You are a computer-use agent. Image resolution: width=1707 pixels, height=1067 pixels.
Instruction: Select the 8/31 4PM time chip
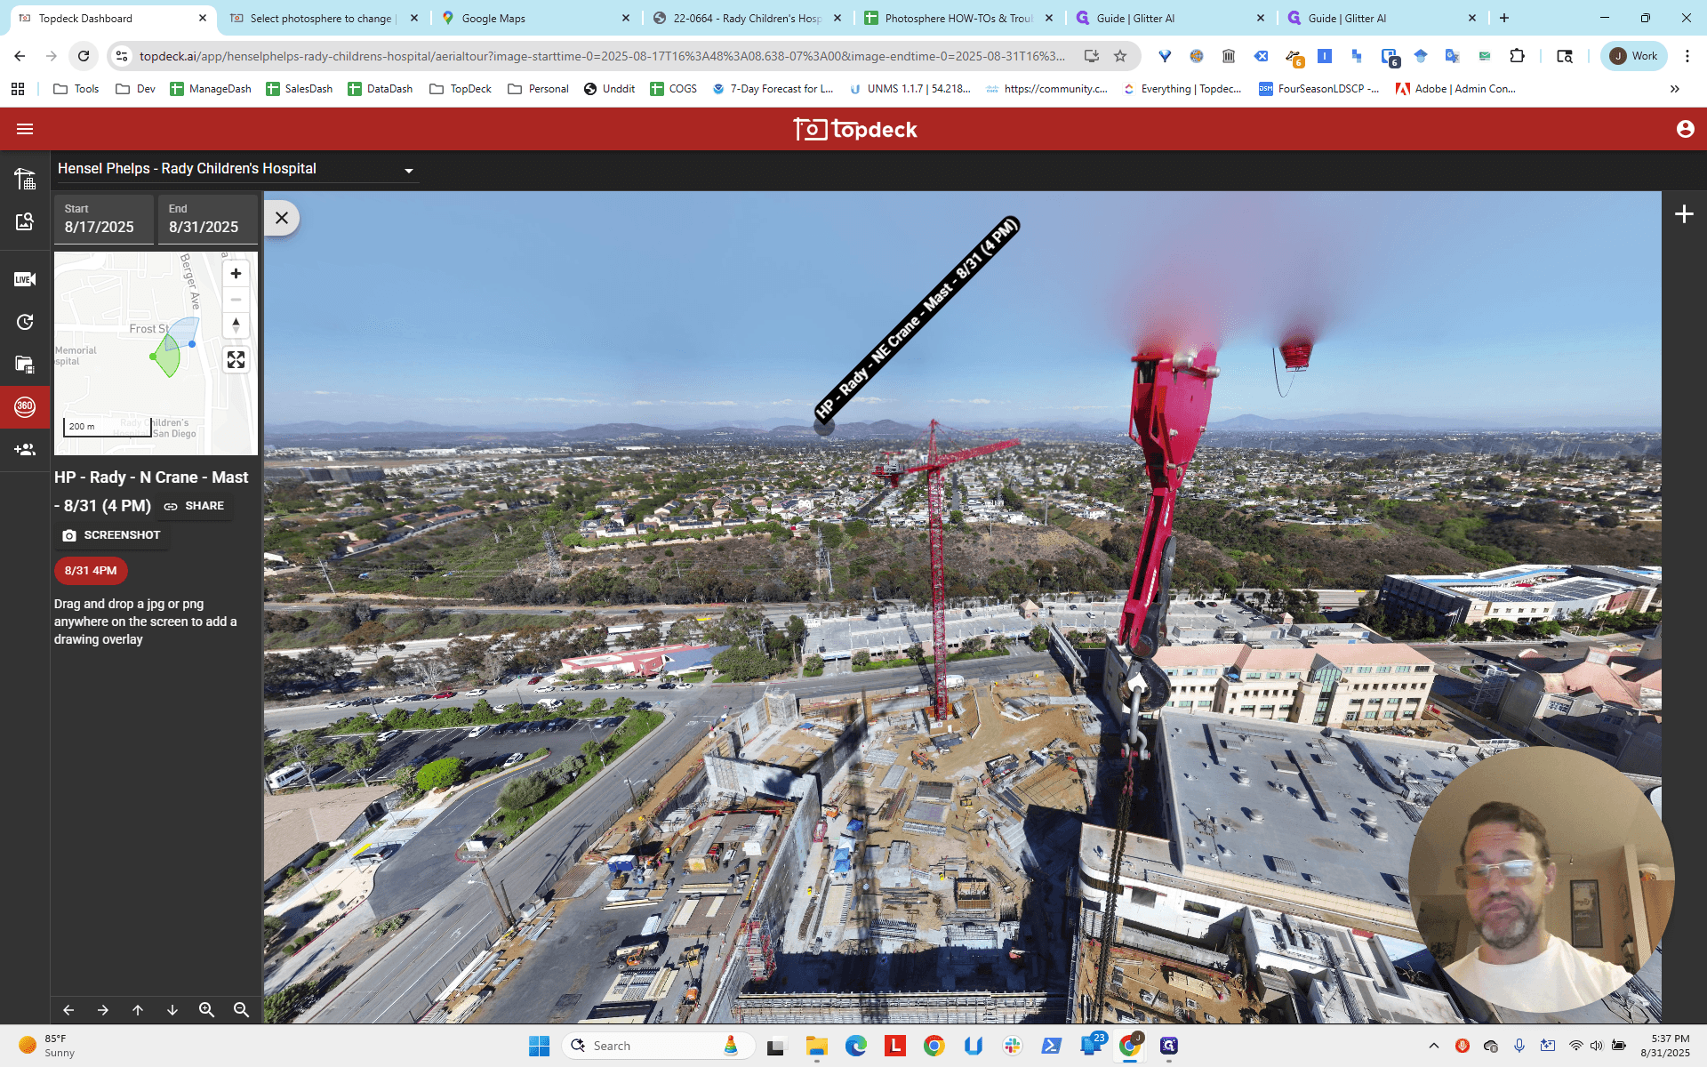(x=91, y=571)
